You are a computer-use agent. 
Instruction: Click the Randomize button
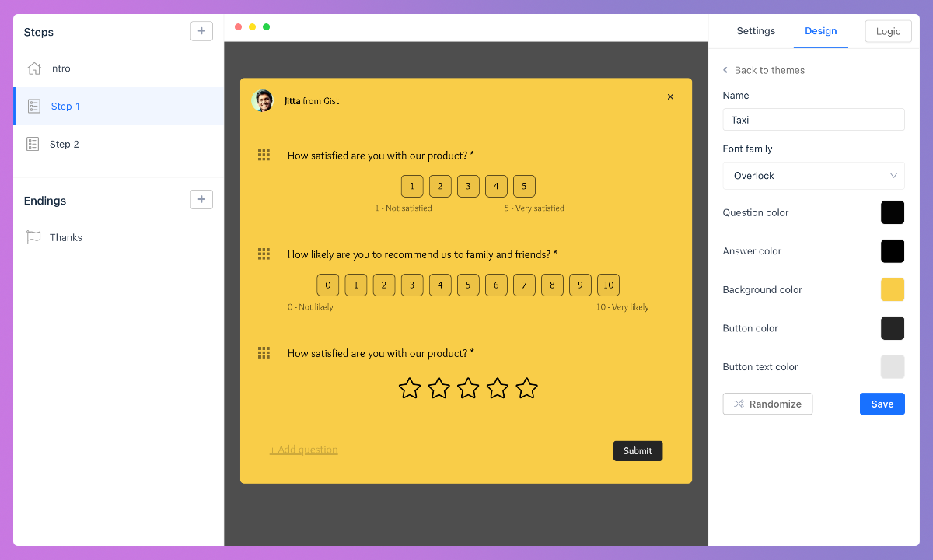(767, 404)
